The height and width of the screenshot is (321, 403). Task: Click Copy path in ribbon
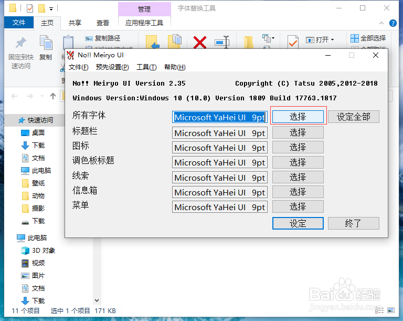tap(102, 38)
